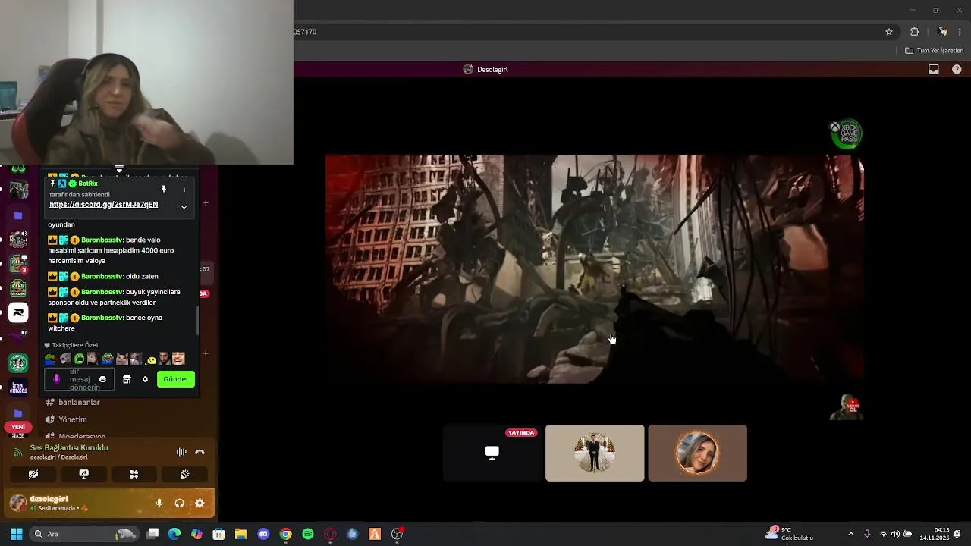Open notification bell in system tray
Screen dimensions: 971x546
pyautogui.click(x=958, y=534)
